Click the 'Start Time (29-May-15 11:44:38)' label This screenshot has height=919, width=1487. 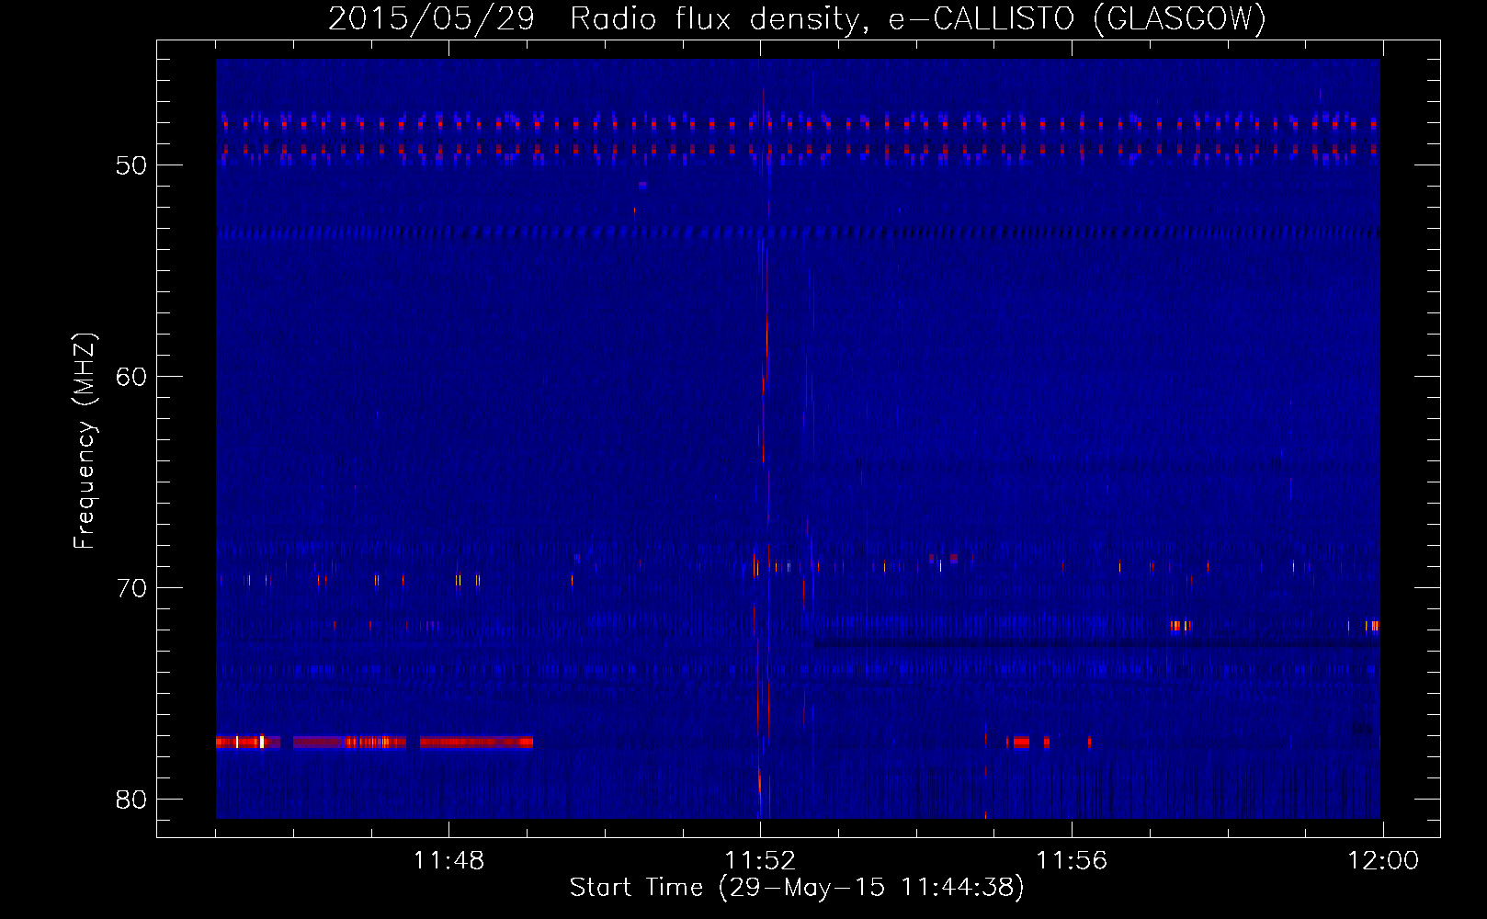(x=797, y=888)
